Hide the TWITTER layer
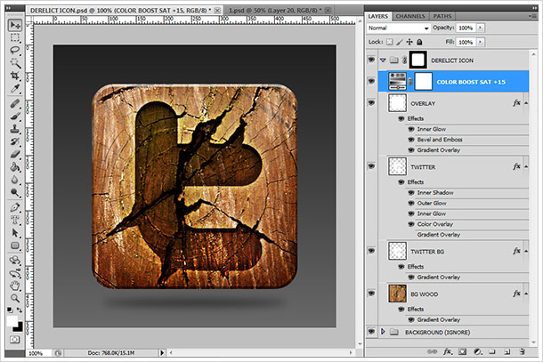Viewport: 543px width, 362px height. (x=371, y=166)
